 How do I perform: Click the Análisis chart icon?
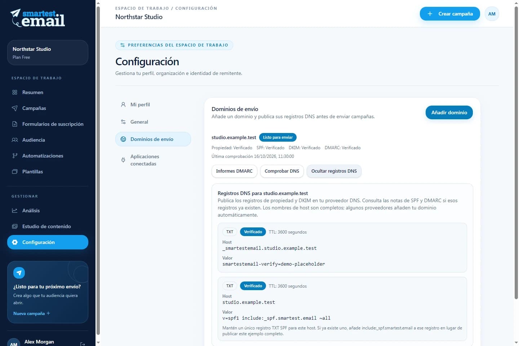pos(15,210)
